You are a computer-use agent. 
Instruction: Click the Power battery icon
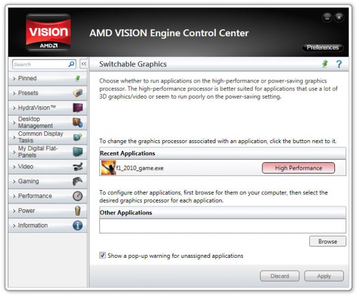click(77, 210)
